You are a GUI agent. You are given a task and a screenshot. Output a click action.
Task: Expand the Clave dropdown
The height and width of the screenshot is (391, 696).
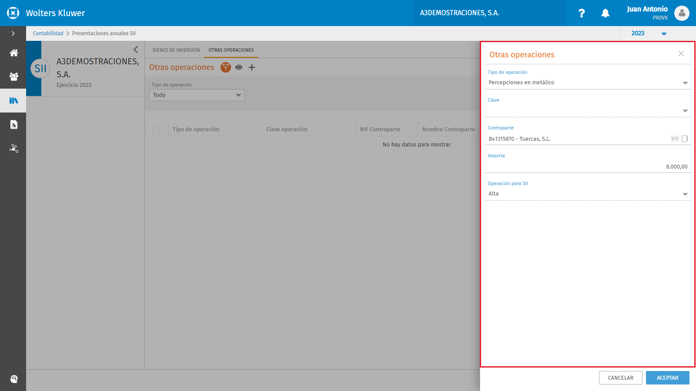[588, 110]
